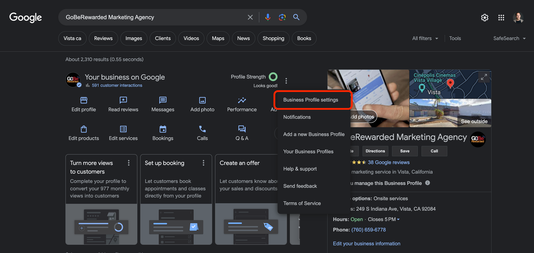Expand the All filters dropdown
This screenshot has width=534, height=253.
click(x=425, y=38)
